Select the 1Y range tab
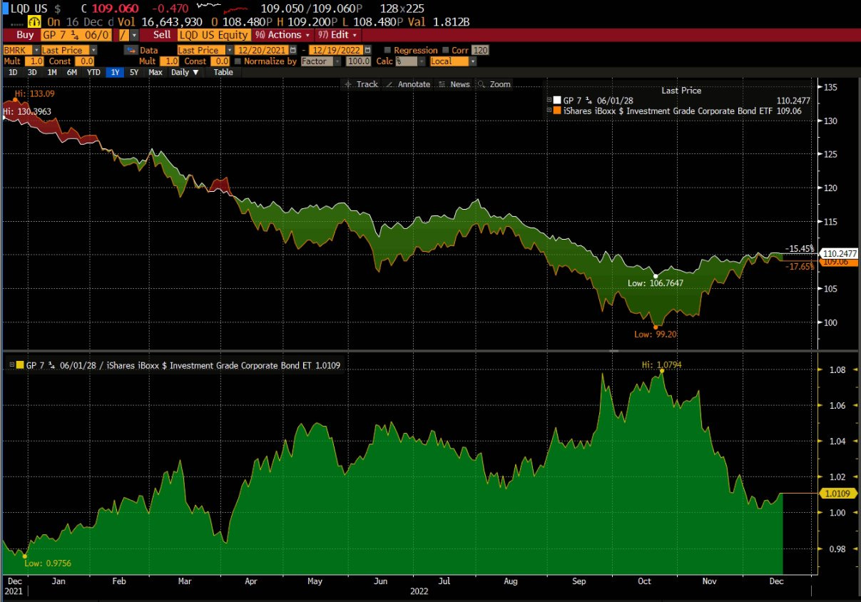Screen dimensions: 861x602 [x=115, y=72]
